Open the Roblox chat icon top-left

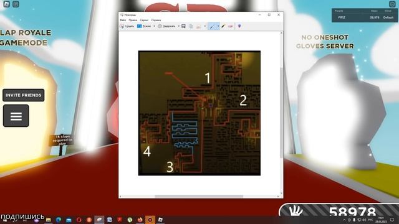click(16, 4)
